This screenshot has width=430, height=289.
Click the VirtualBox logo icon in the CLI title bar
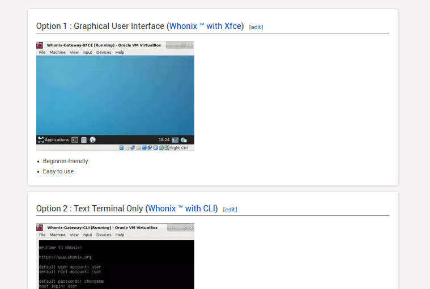point(40,228)
